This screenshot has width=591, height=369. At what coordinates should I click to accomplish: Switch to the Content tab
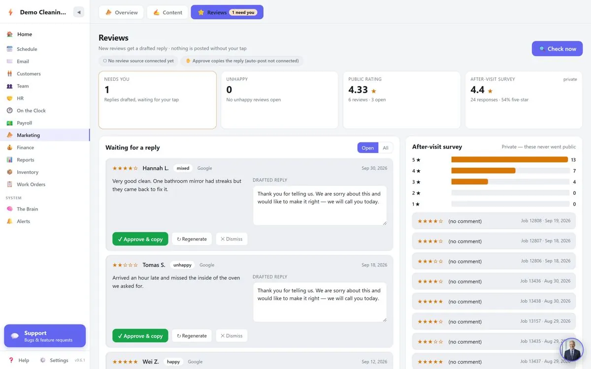[x=167, y=12]
